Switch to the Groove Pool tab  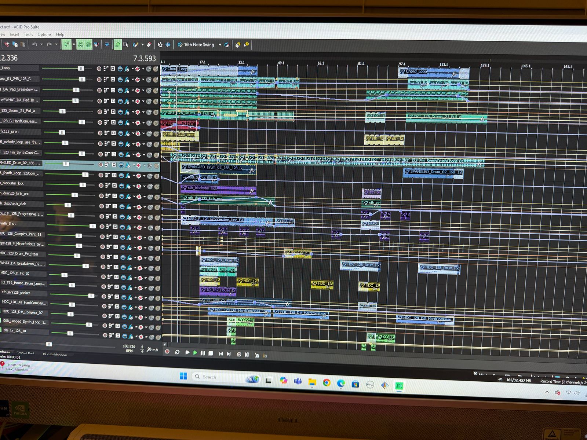(25, 353)
